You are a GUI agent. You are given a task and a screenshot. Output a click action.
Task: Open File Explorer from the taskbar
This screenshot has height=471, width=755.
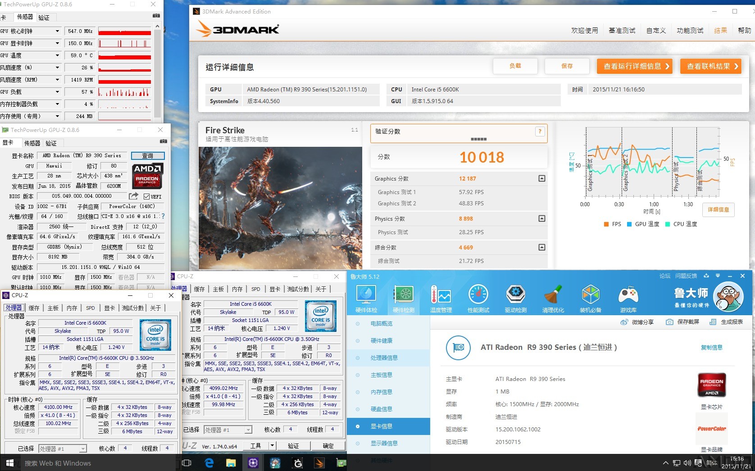point(231,463)
